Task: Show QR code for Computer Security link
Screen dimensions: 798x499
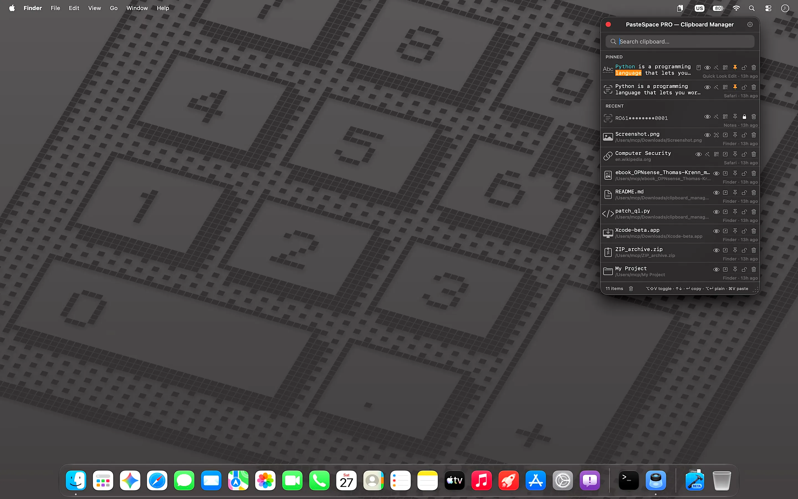Action: (716, 154)
